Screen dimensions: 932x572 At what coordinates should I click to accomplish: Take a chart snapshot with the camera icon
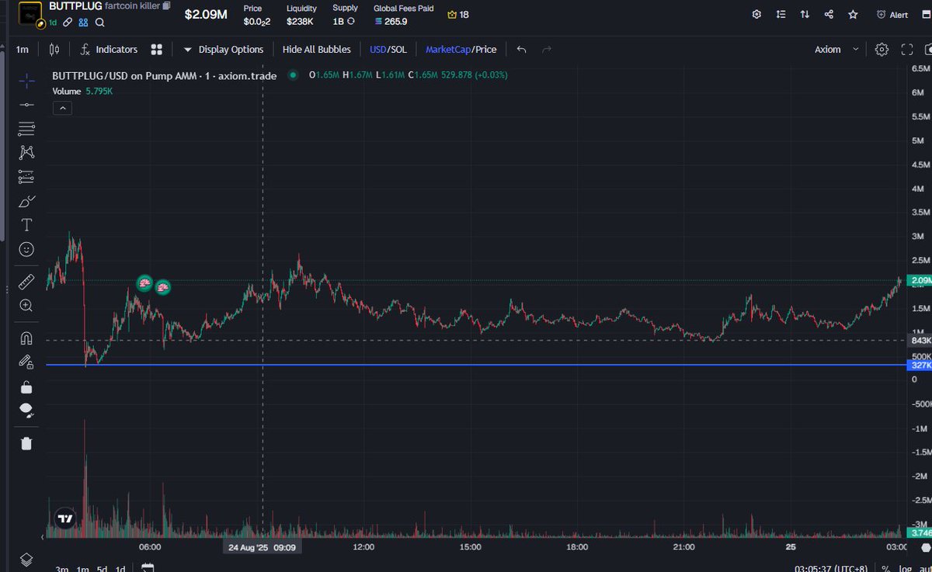(x=927, y=49)
